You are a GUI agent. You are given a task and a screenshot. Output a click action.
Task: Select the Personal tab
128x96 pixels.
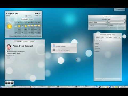pyautogui.click(x=18, y=41)
